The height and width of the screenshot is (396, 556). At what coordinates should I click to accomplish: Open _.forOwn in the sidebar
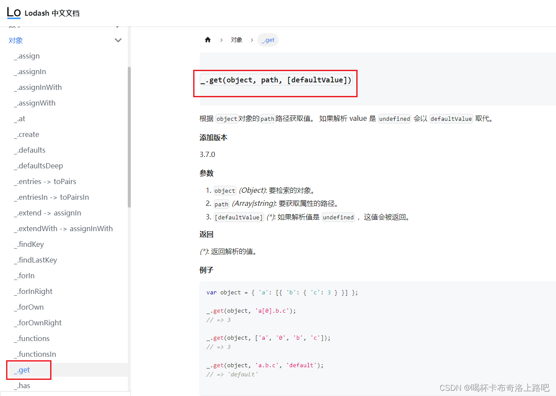(x=29, y=307)
